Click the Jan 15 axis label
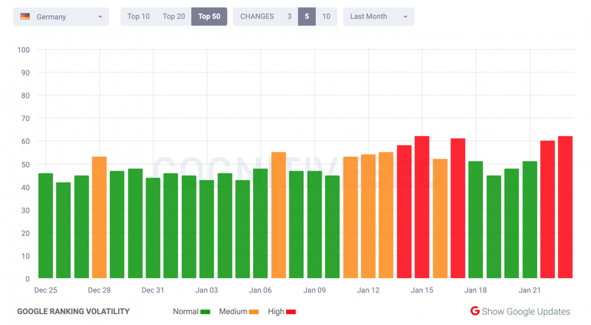 [x=422, y=290]
